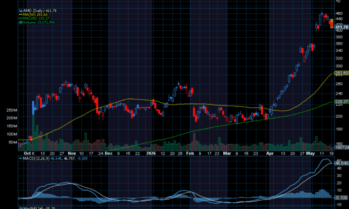
Task: Click the 100M volume axis label
Action: pyautogui.click(x=12, y=135)
